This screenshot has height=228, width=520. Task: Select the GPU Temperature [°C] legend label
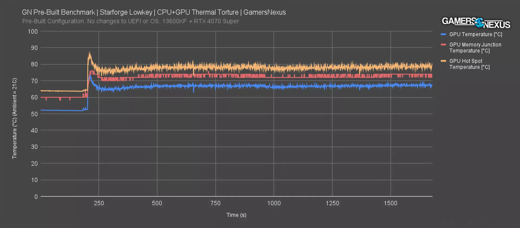(x=476, y=34)
